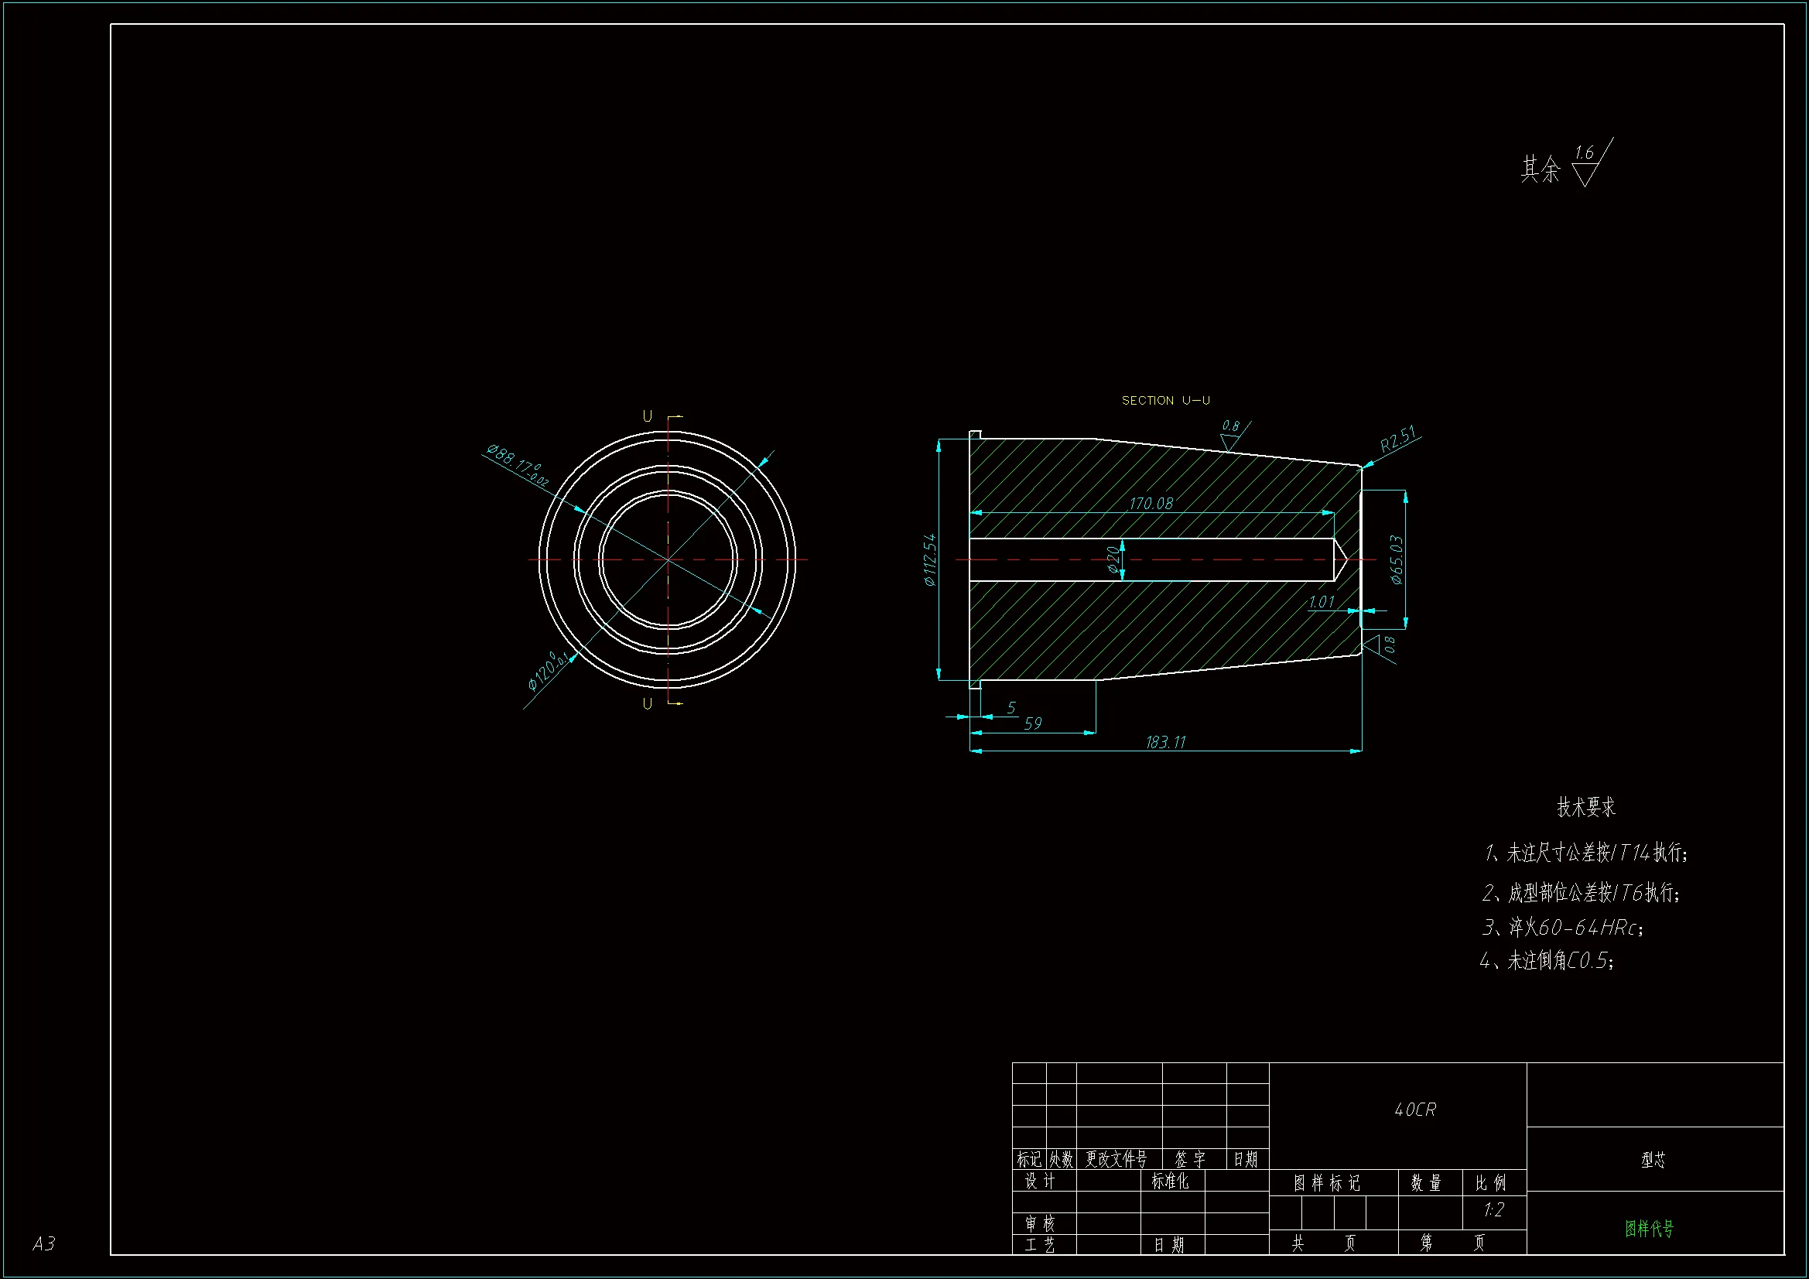The image size is (1809, 1279).
Task: Select the 0.8 roughness symbol at the right end face
Action: click(1375, 645)
